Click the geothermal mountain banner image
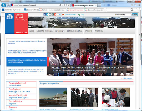 [x=82, y=22]
